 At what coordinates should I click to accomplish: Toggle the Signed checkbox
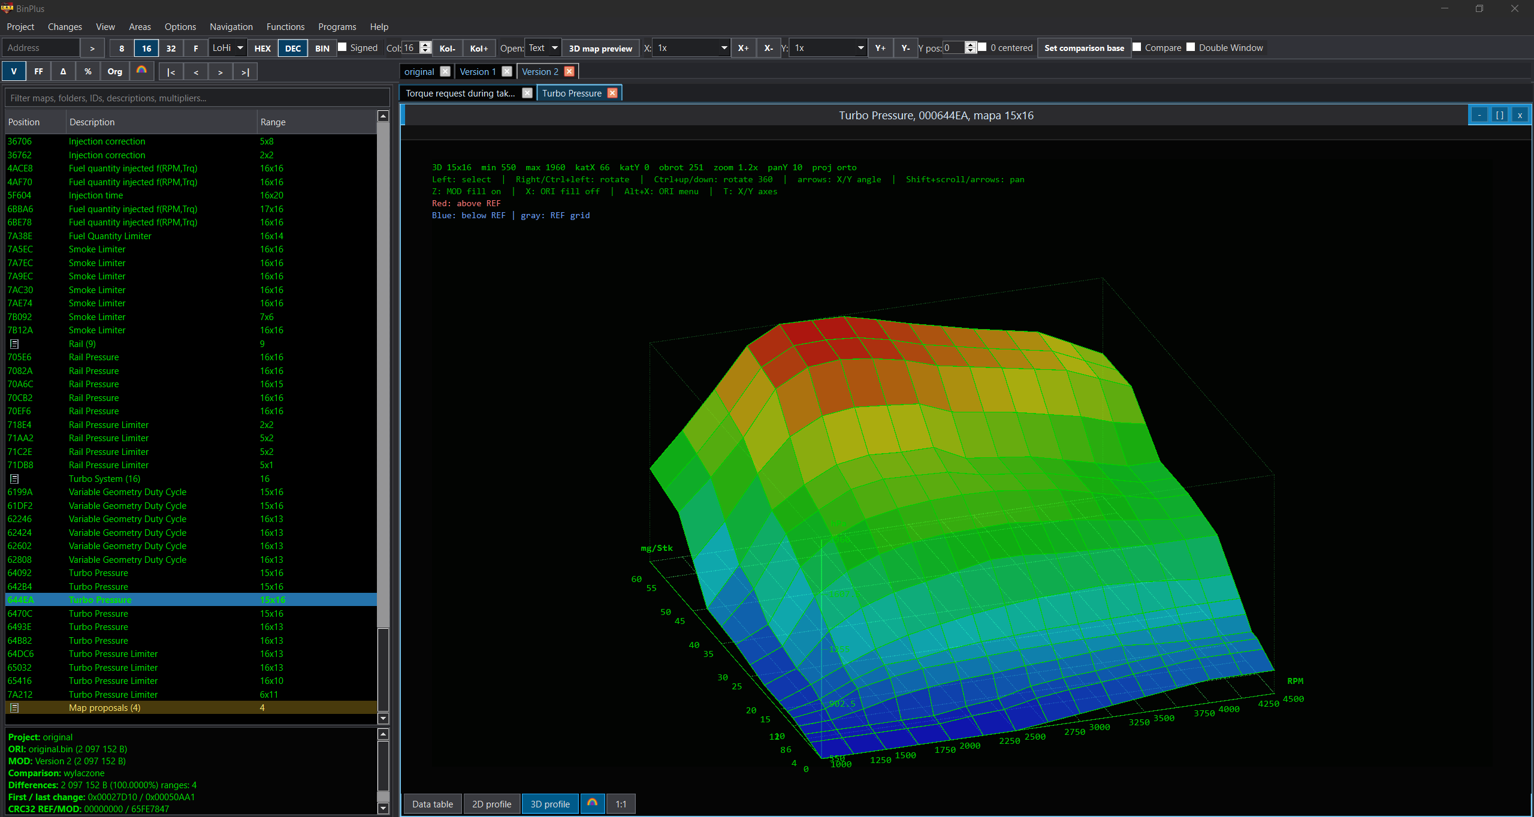point(342,47)
